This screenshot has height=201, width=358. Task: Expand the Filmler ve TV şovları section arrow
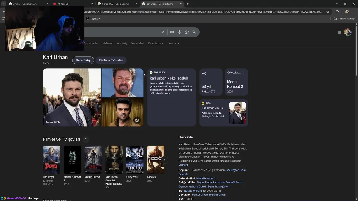(x=86, y=139)
